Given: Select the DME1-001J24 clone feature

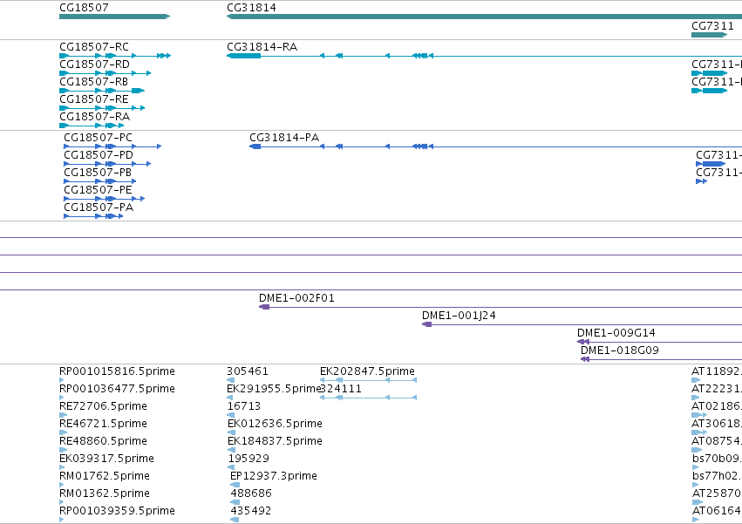Looking at the screenshot, I should click(x=582, y=324).
